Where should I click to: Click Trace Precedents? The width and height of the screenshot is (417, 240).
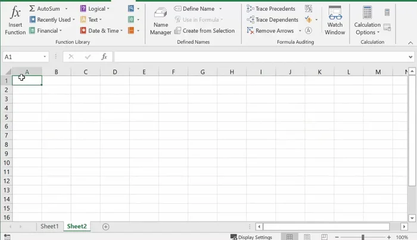(x=270, y=9)
